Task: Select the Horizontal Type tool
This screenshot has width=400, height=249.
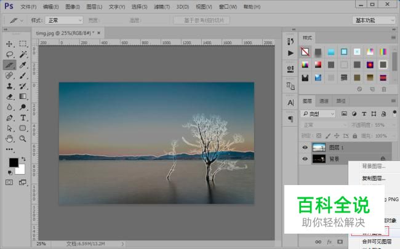Action: [23, 118]
